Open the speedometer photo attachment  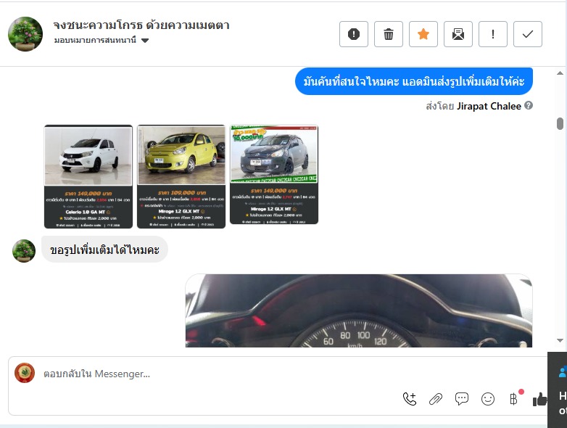(x=359, y=310)
